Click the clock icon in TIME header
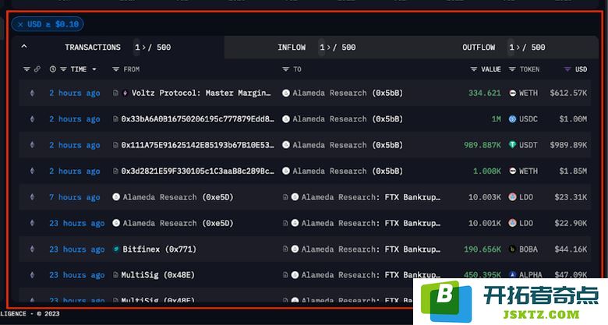 (53, 69)
